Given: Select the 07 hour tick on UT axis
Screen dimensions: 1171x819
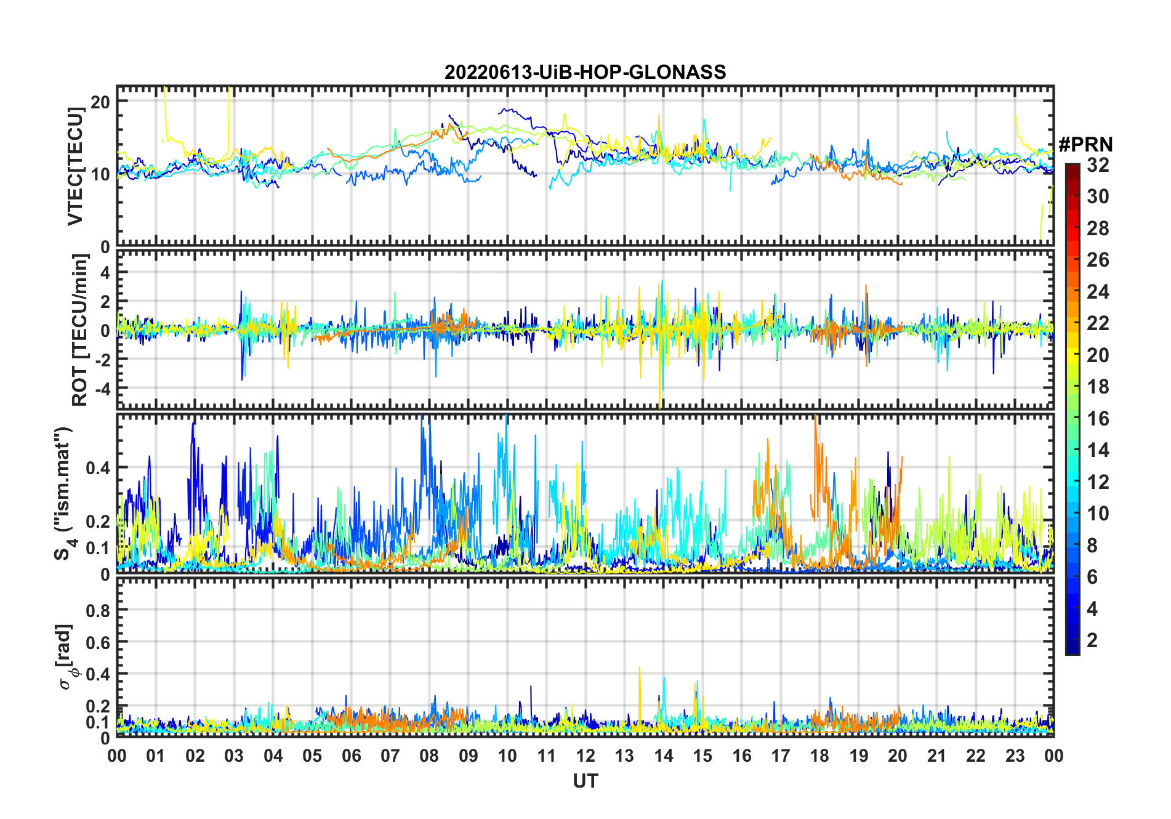Looking at the screenshot, I should click(x=390, y=756).
